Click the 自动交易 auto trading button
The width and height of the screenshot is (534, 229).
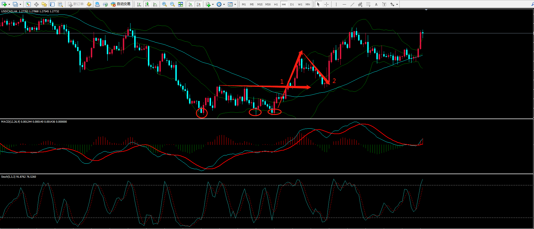121,4
